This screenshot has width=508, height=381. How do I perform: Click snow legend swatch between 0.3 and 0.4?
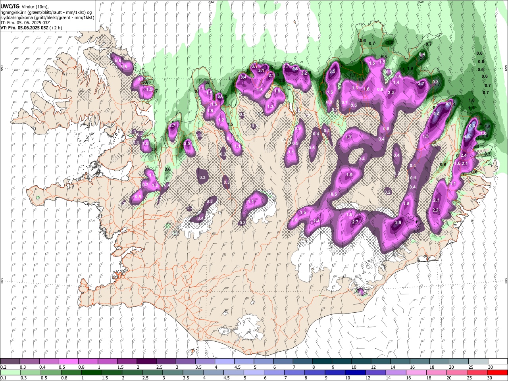coord(30,362)
